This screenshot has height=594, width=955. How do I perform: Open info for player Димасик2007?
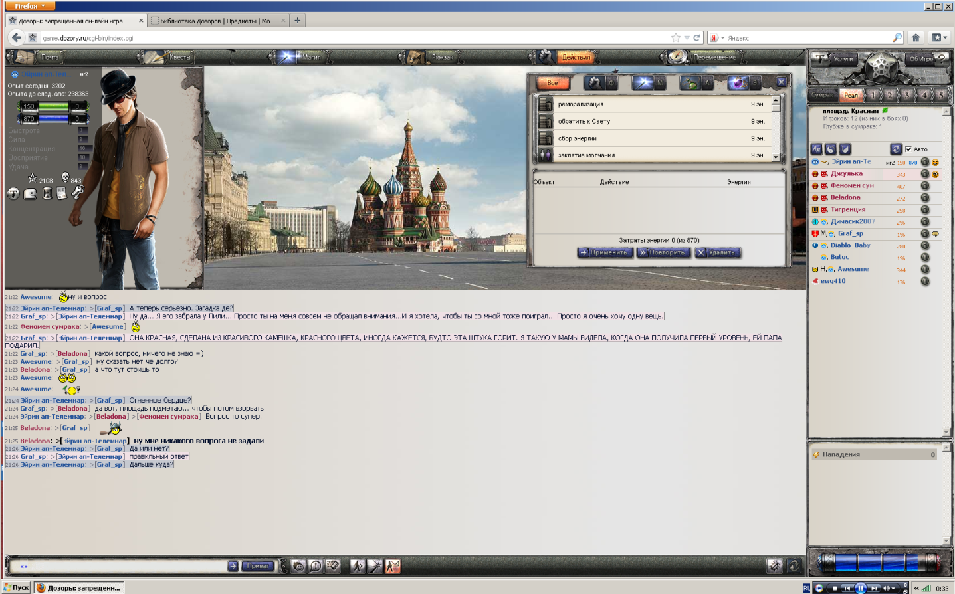tap(924, 222)
